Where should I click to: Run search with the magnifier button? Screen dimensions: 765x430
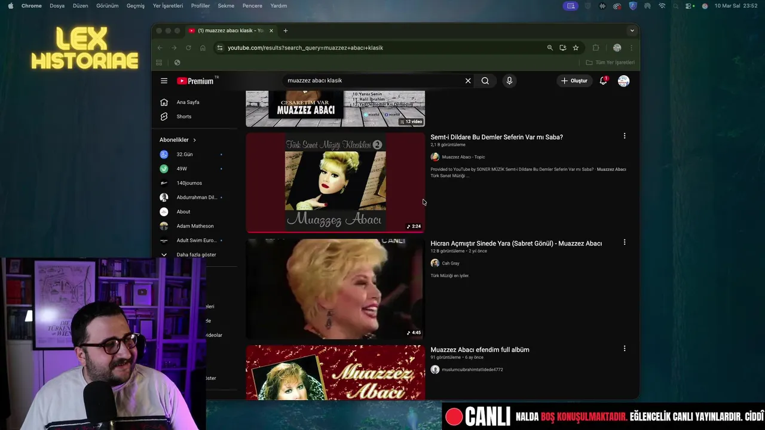485,81
